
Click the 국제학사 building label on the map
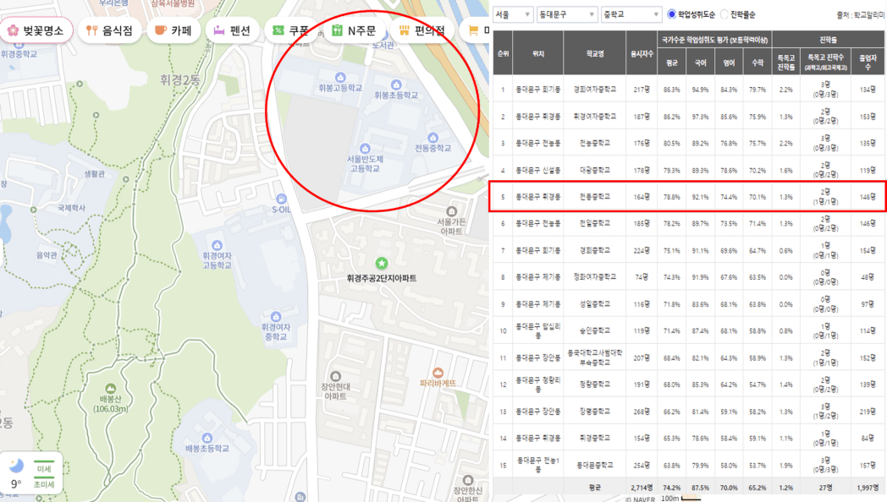[71, 208]
